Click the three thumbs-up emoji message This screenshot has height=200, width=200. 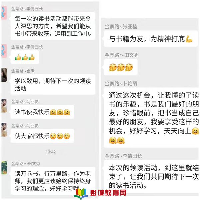(x=25, y=57)
